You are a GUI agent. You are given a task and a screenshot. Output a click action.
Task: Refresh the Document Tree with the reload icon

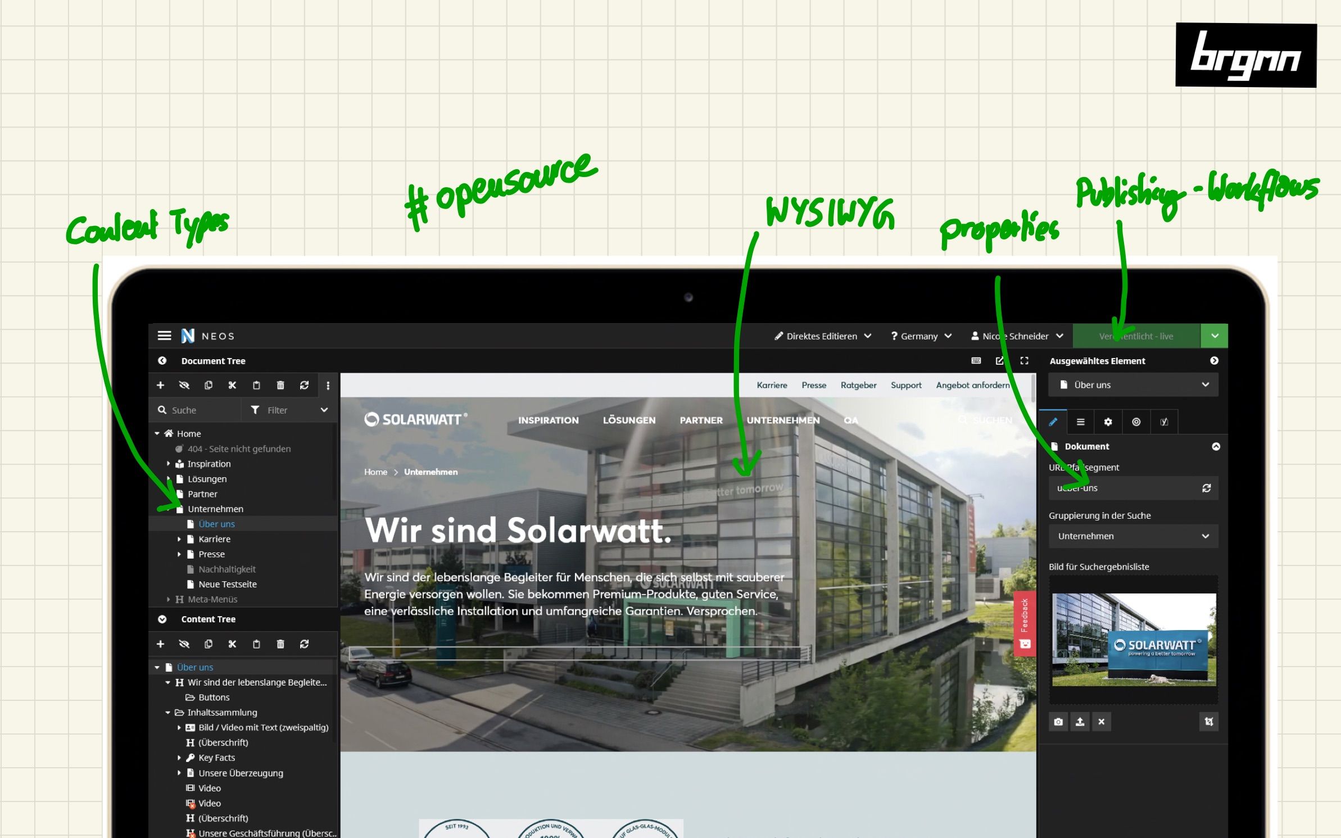tap(305, 386)
